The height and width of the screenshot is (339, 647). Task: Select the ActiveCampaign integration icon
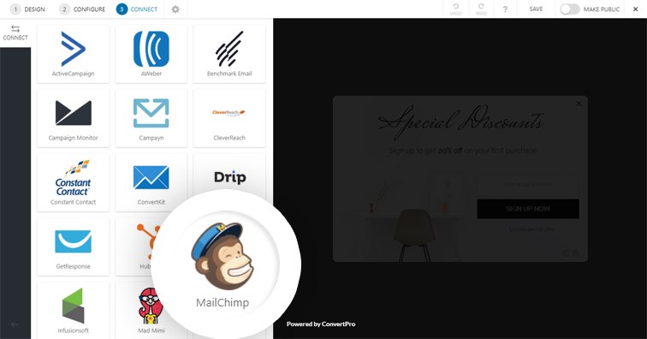coord(73,49)
